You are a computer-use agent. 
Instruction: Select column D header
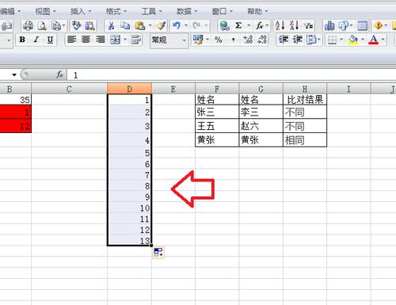coord(129,89)
